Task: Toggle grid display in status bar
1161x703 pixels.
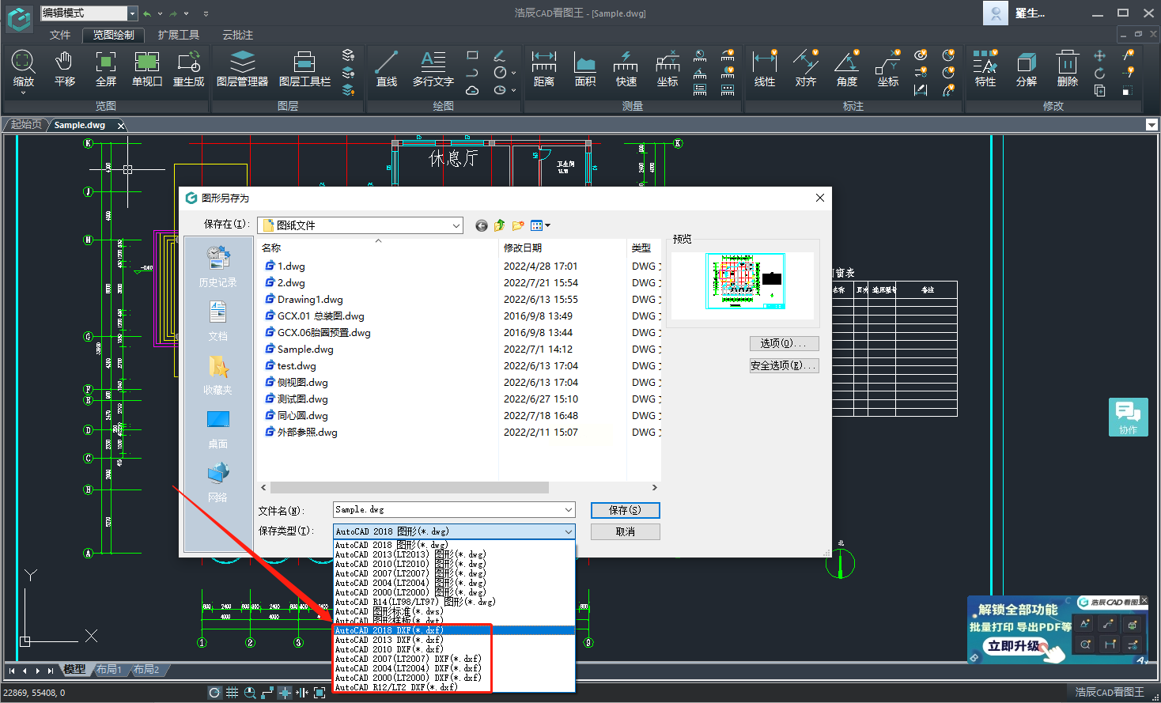Action: [x=232, y=693]
